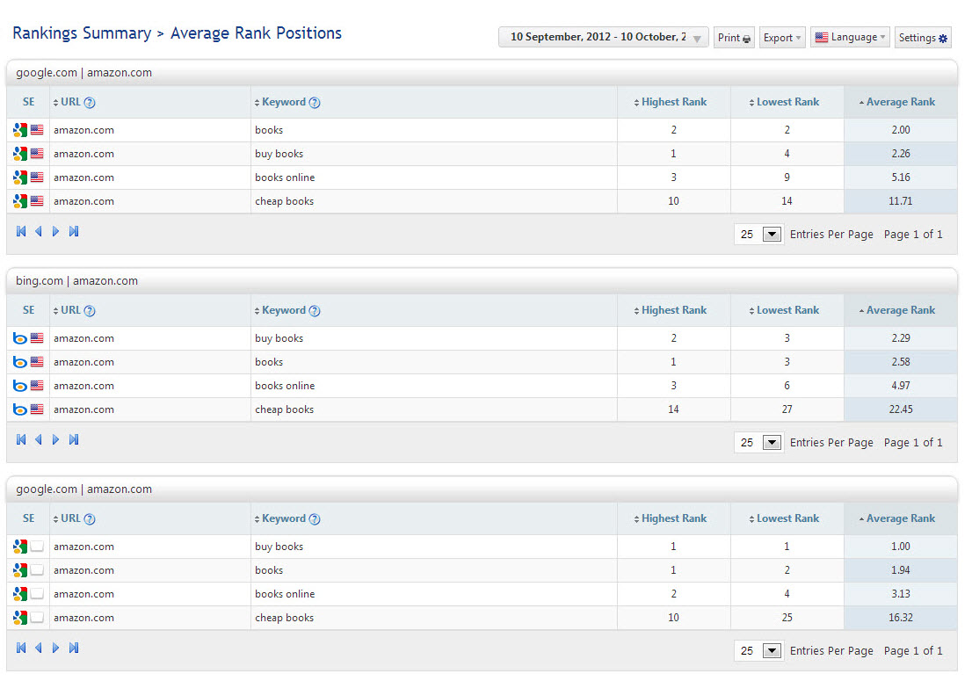Click the help icon next to URL in the bing.com table
972x681 pixels.
[x=90, y=311]
